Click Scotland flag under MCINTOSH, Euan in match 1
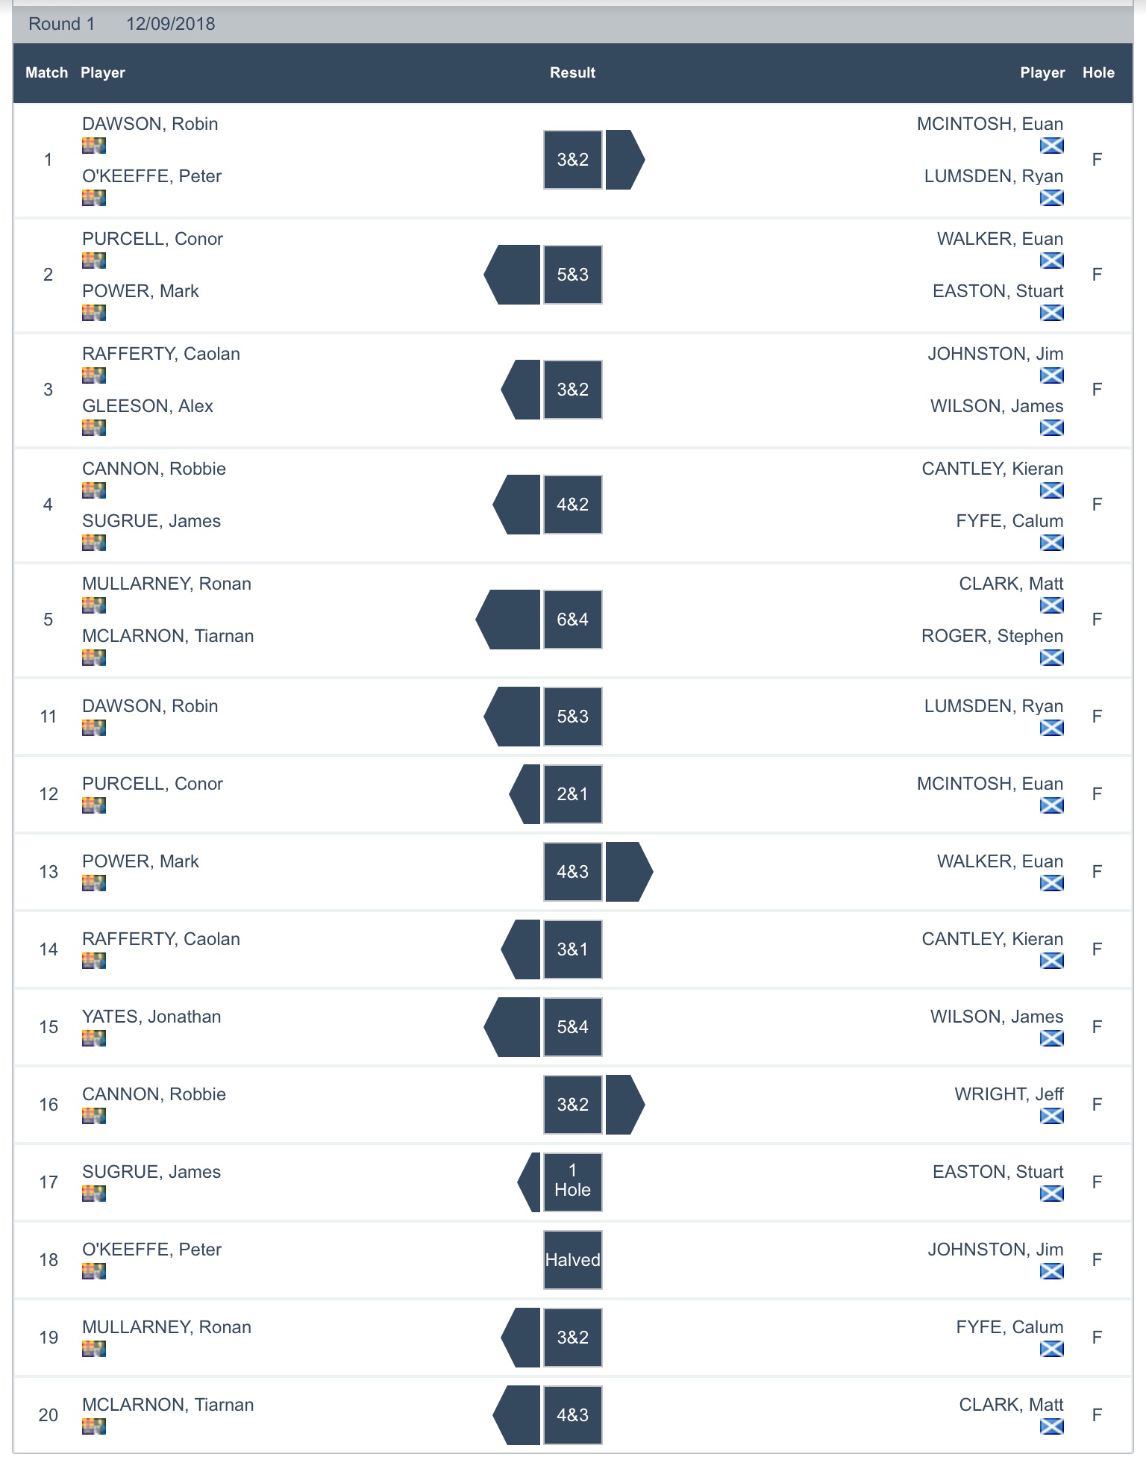 1051,146
